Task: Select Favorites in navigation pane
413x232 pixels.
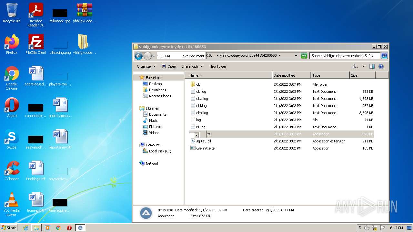Action: click(x=153, y=78)
